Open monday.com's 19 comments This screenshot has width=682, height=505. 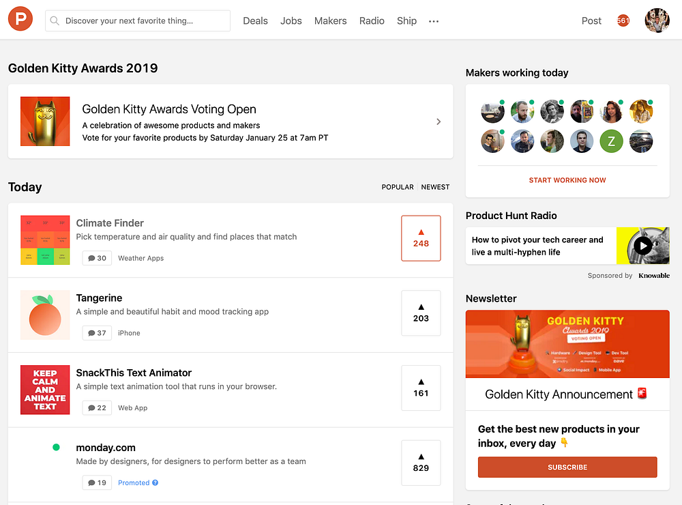click(x=97, y=482)
